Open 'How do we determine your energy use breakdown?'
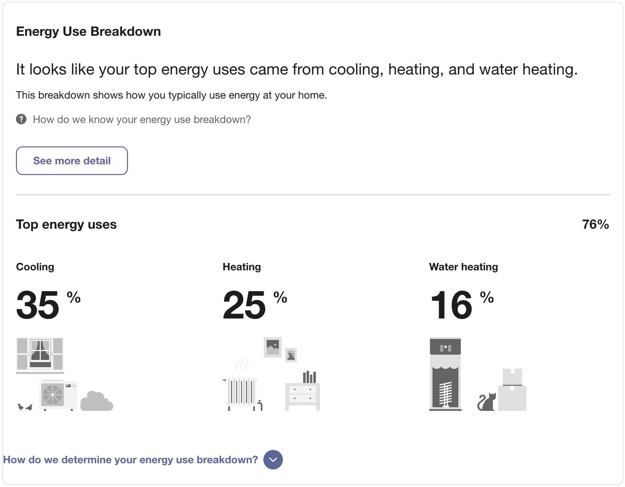Image resolution: width=625 pixels, height=487 pixels. point(132,460)
